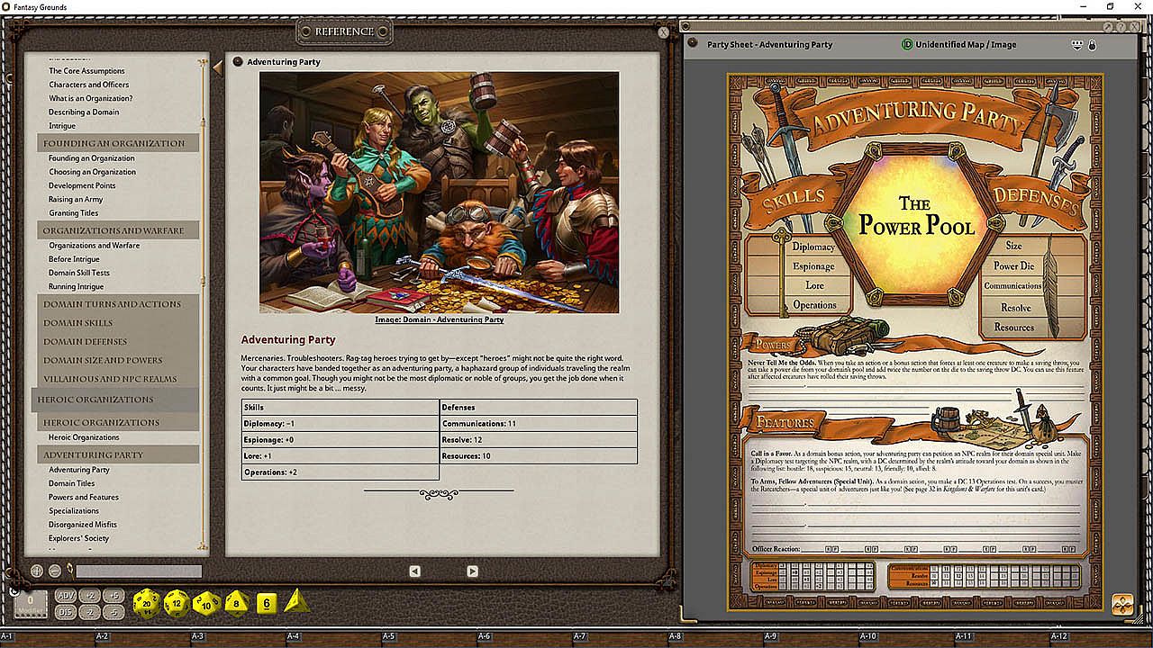Go to previous reference page arrow

[414, 571]
